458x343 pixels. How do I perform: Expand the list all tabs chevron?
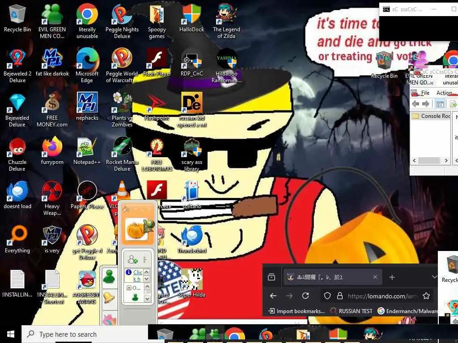(x=434, y=277)
